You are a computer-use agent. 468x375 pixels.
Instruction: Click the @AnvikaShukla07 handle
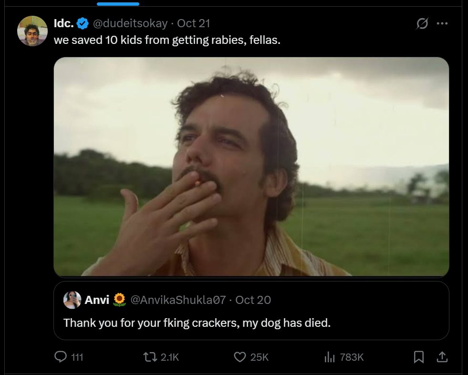tap(178, 300)
